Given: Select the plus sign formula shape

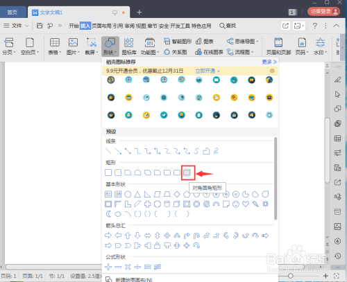Looking at the screenshot, I should tap(108, 267).
